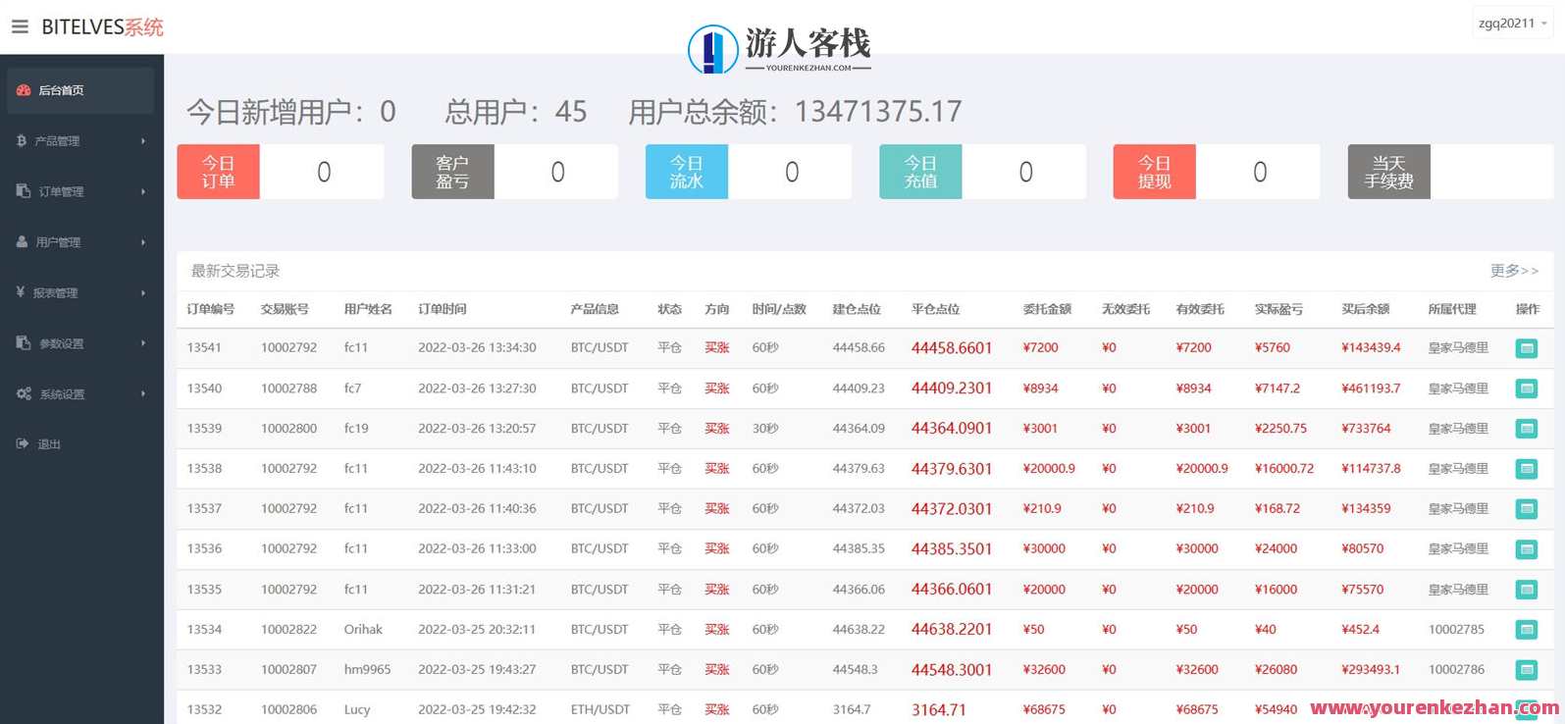Click trading account 10002800

pos(289,429)
